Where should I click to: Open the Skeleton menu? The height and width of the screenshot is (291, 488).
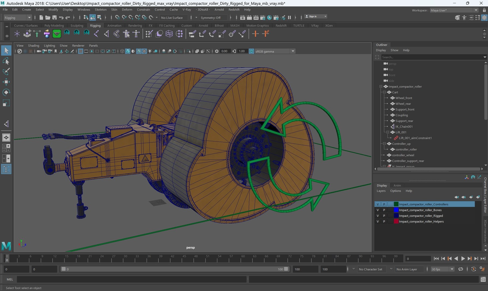click(101, 9)
